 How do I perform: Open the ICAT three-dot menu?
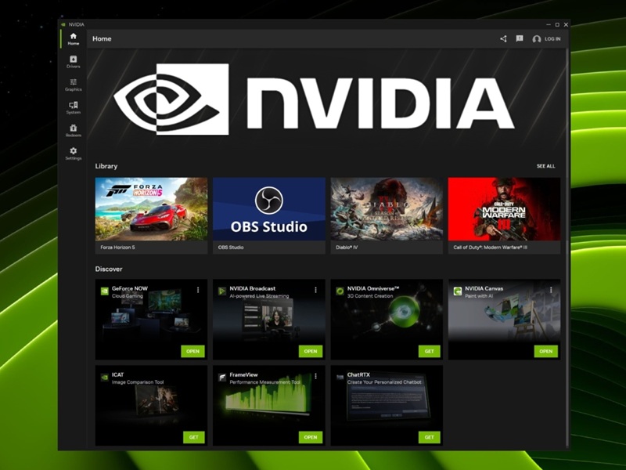[x=197, y=374]
